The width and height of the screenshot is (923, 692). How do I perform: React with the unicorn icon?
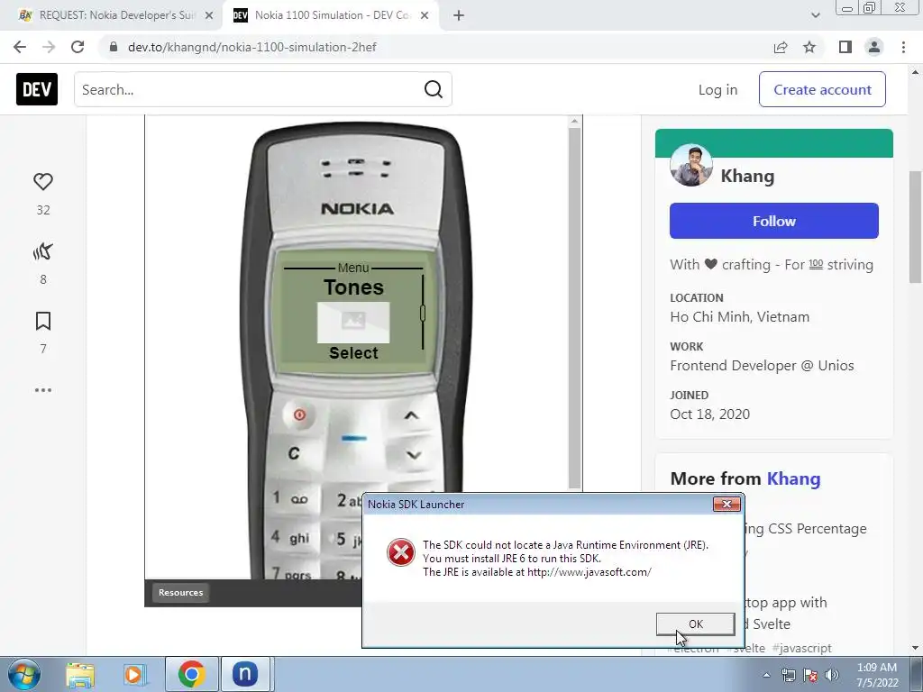pyautogui.click(x=43, y=252)
